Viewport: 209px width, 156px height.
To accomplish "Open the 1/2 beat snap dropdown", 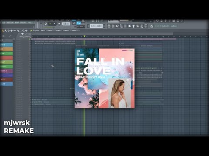I will pyautogui.click(x=81, y=27).
